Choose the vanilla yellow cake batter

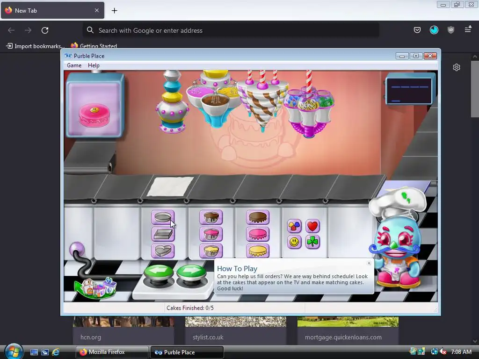[x=211, y=251]
